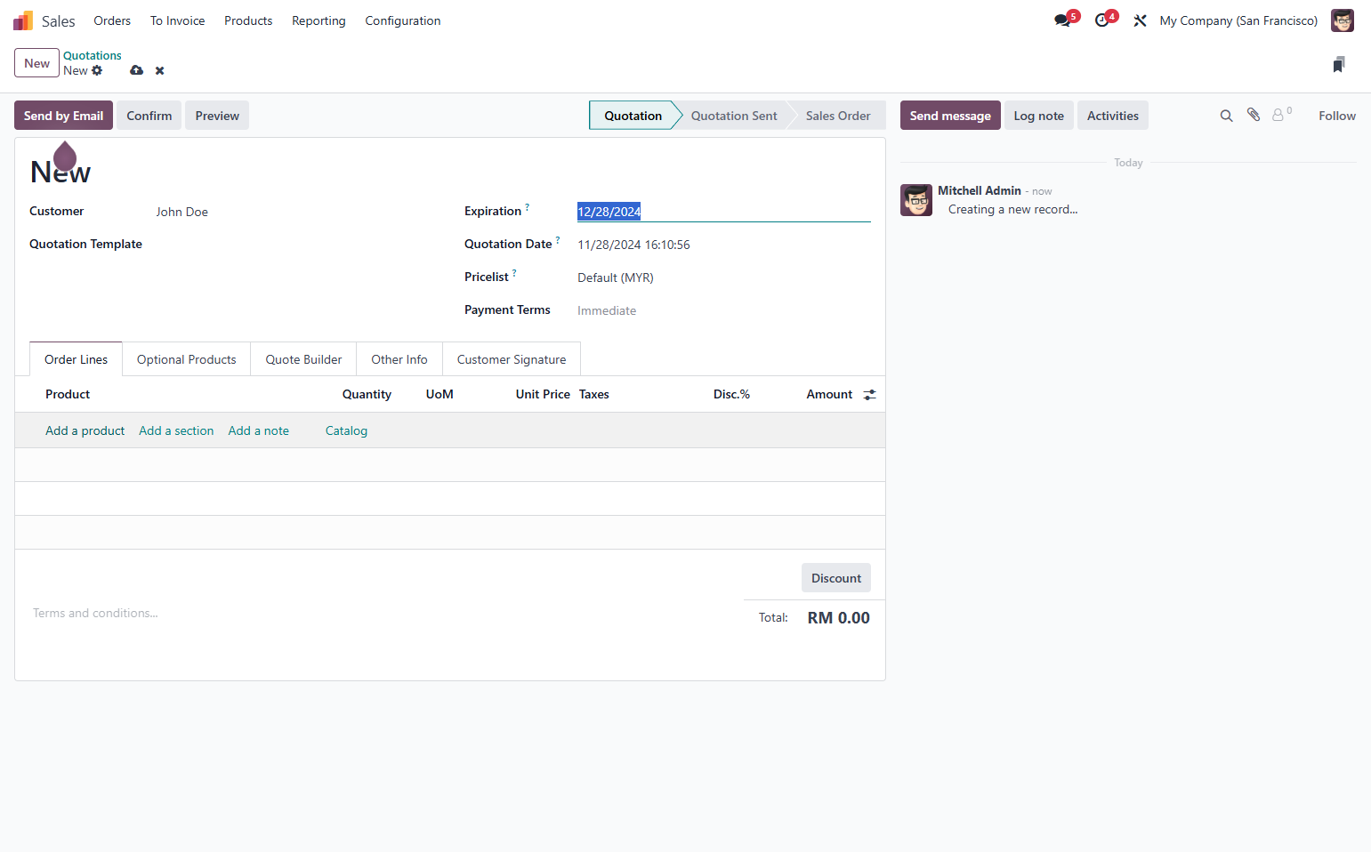Follow this quotation
The height and width of the screenshot is (852, 1371).
1337,116
